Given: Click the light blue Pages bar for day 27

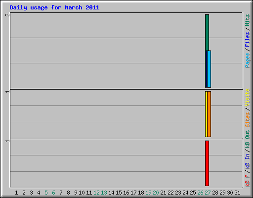Looking at the screenshot, I should 209,69.
